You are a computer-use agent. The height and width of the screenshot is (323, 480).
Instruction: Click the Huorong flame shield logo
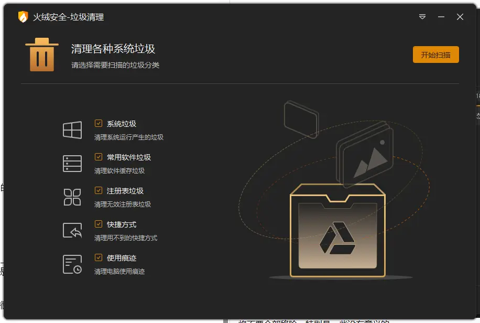[23, 17]
